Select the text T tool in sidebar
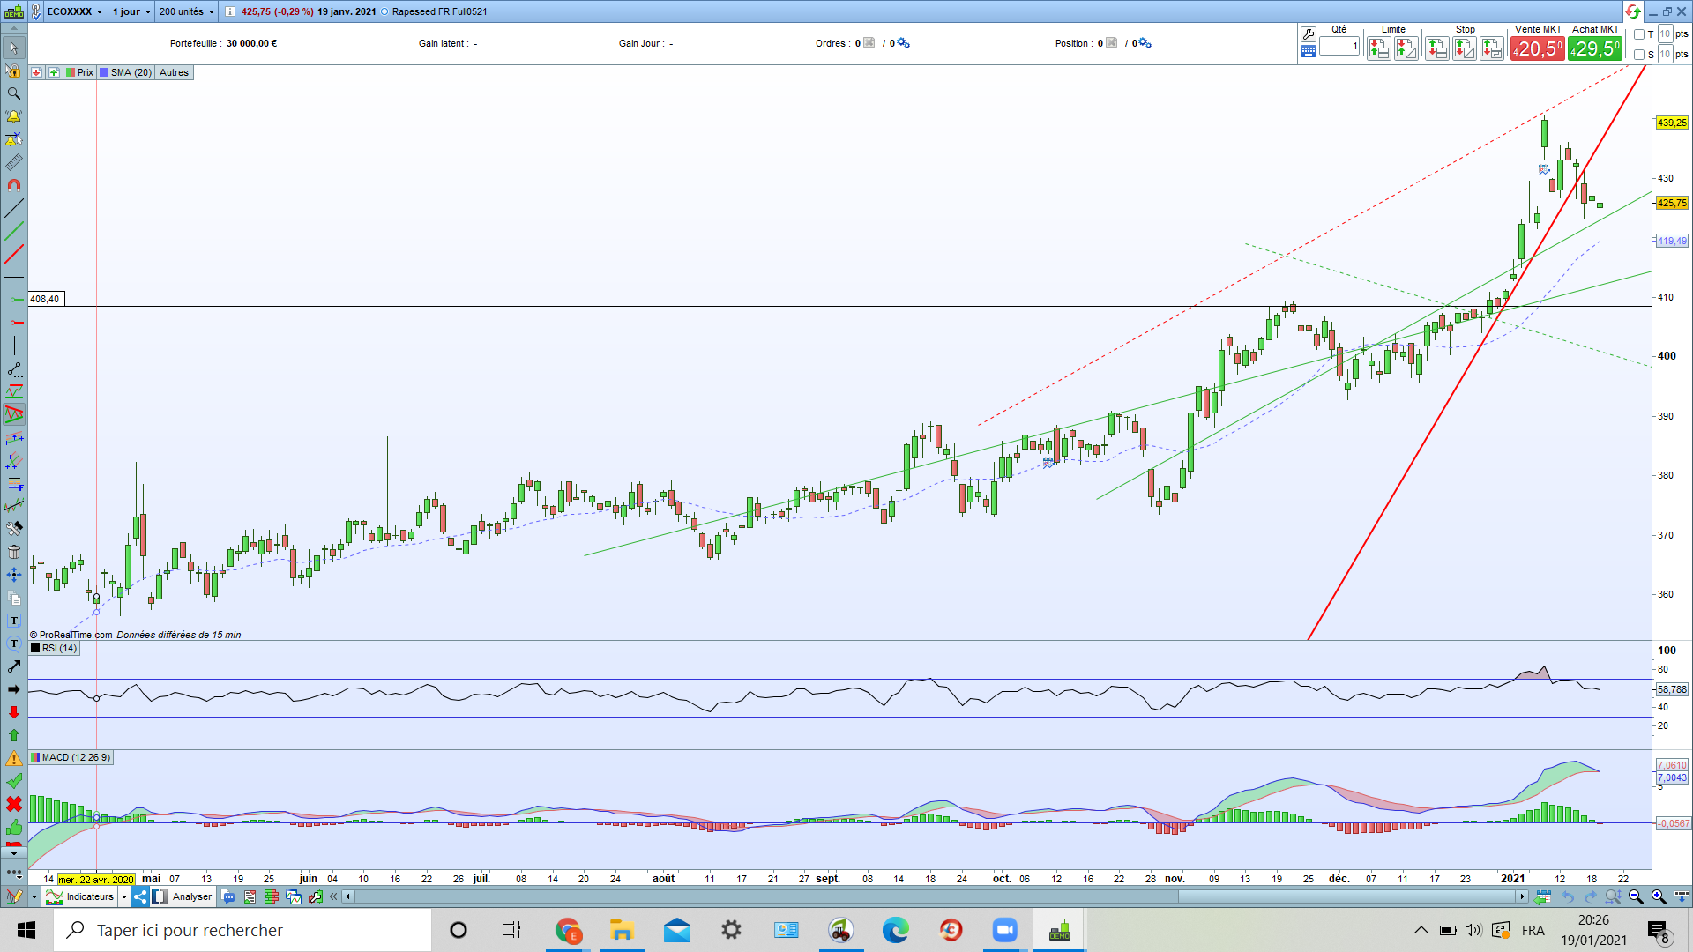This screenshot has width=1693, height=952. click(14, 621)
